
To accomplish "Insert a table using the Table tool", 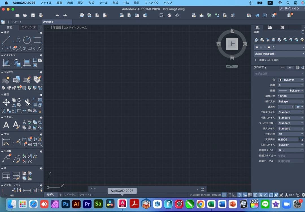I will [x=6, y=175].
